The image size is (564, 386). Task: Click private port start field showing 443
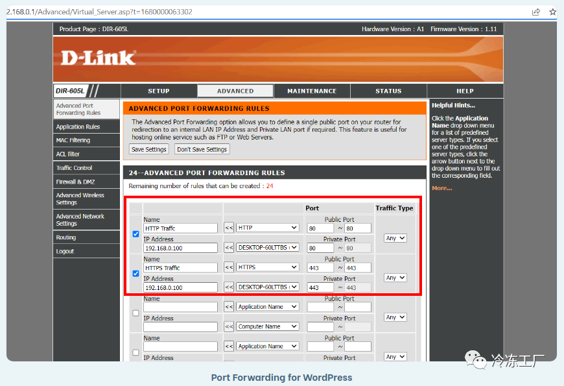click(x=320, y=287)
